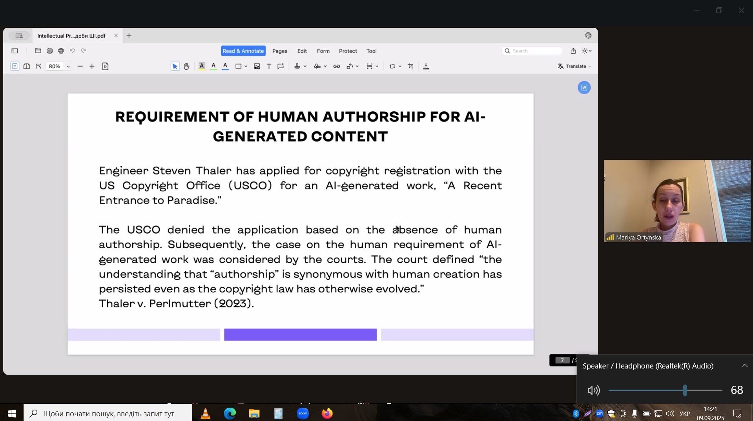Enable the two-page reading view
This screenshot has height=421, width=753.
point(26,66)
